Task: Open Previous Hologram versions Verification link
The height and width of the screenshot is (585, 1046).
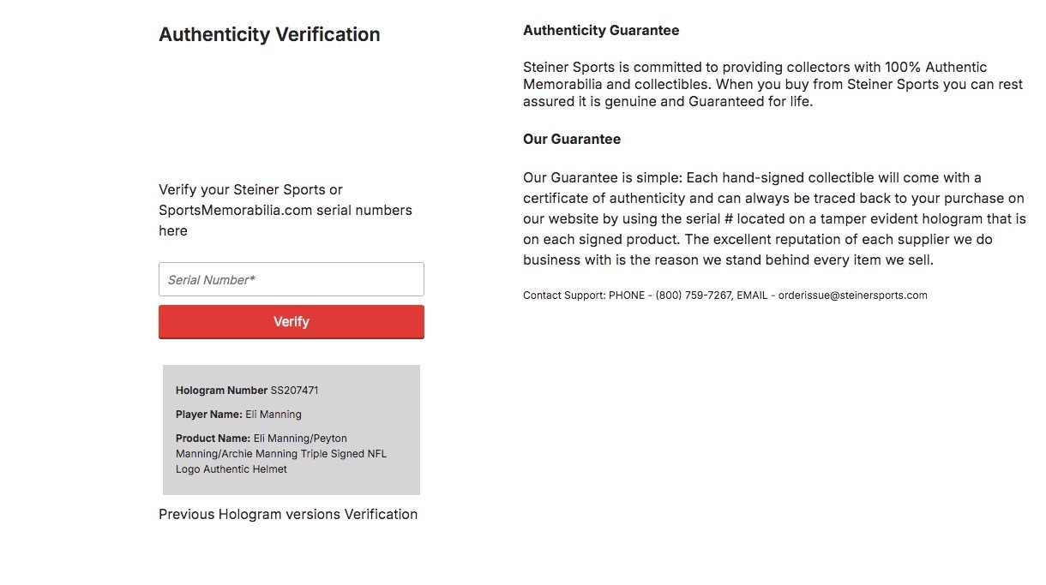Action: pos(288,514)
